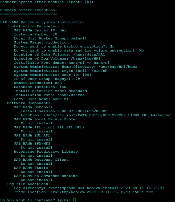Click the Login Shell /bin/sh text
This screenshot has width=175, height=202.
tap(99, 71)
